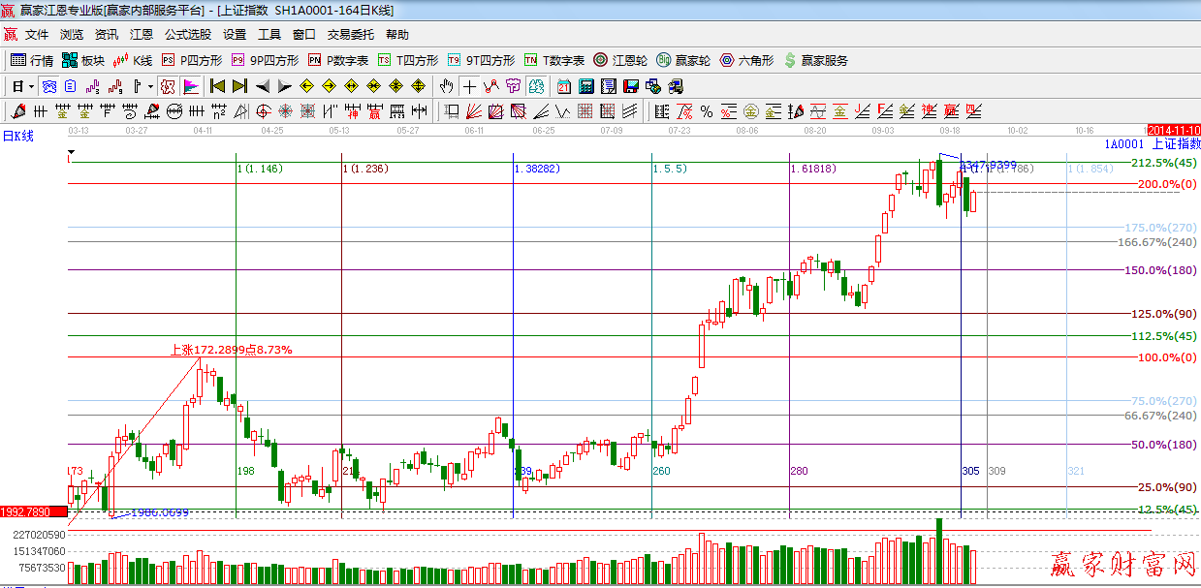Toggle the pressed colored flag chart button

[x=190, y=86]
